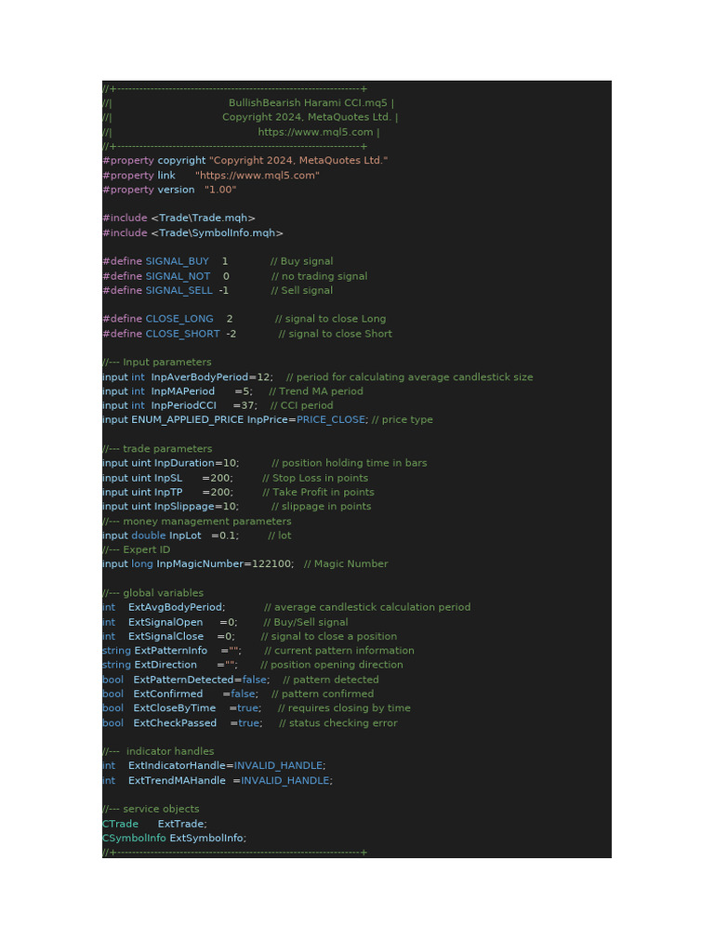The height and width of the screenshot is (952, 714).
Task: Click the CSymbolInfo ExtSymbolInfo declaration
Action: tap(174, 838)
